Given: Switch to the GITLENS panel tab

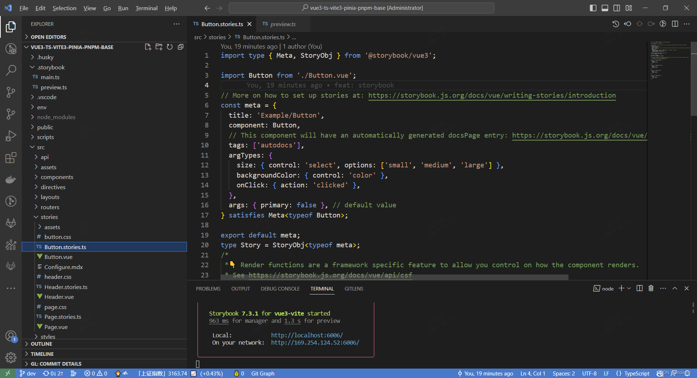Looking at the screenshot, I should click(354, 289).
